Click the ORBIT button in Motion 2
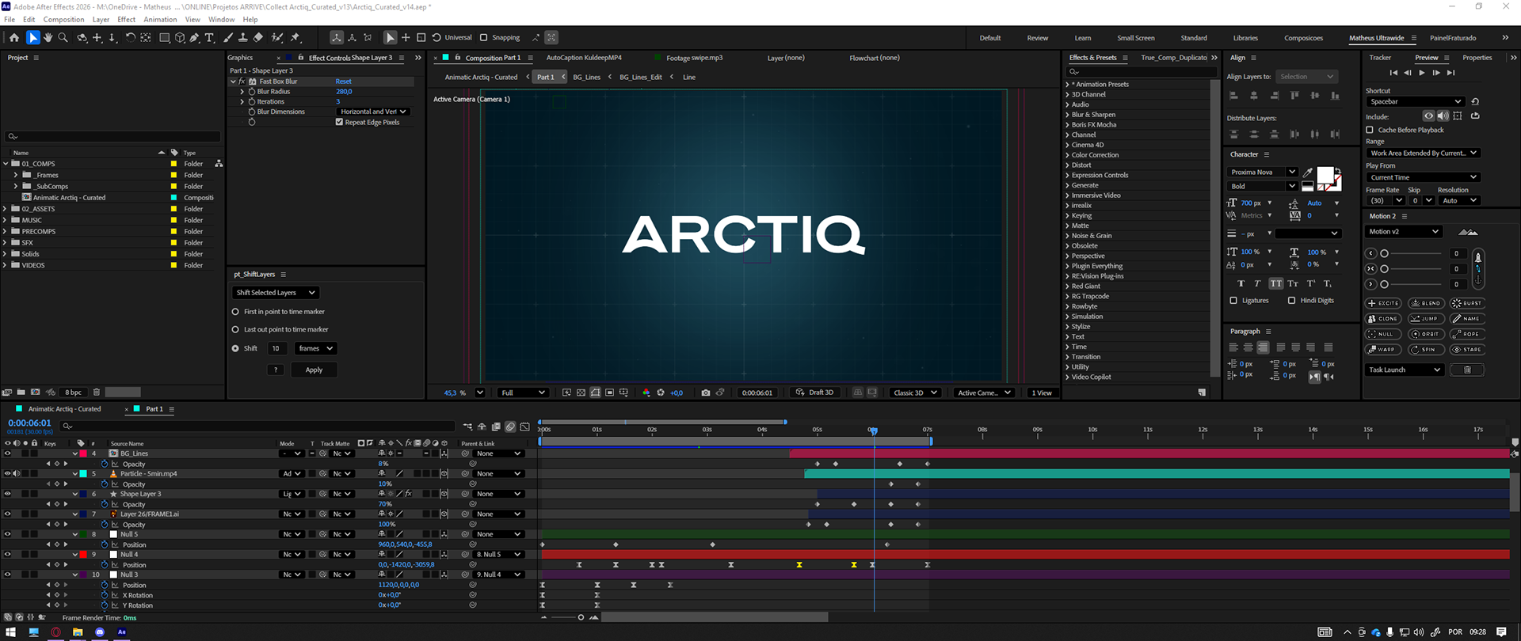 [1426, 334]
